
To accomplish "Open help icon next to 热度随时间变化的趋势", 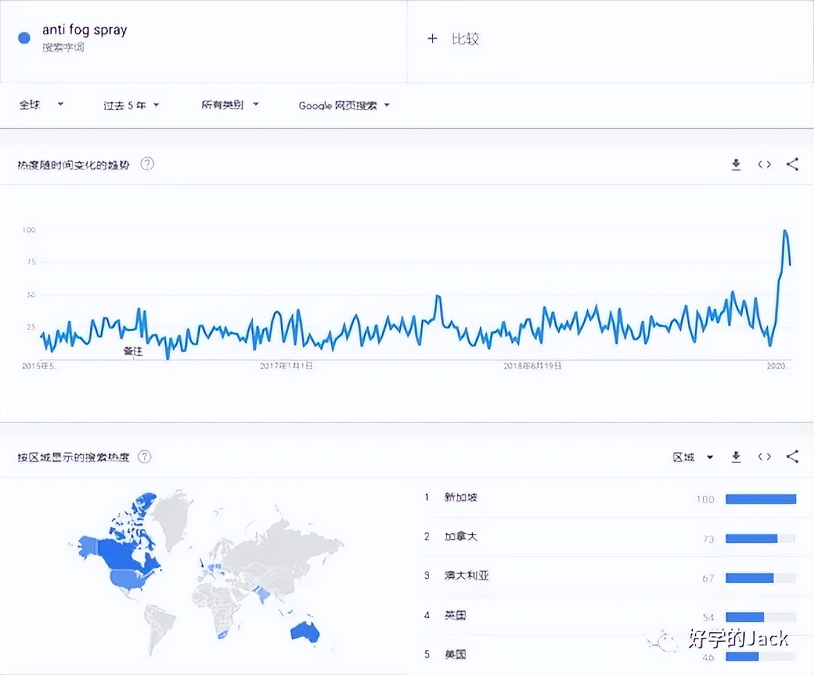I will point(147,165).
